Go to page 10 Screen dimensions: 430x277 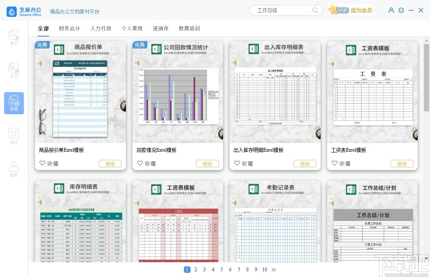(x=265, y=270)
